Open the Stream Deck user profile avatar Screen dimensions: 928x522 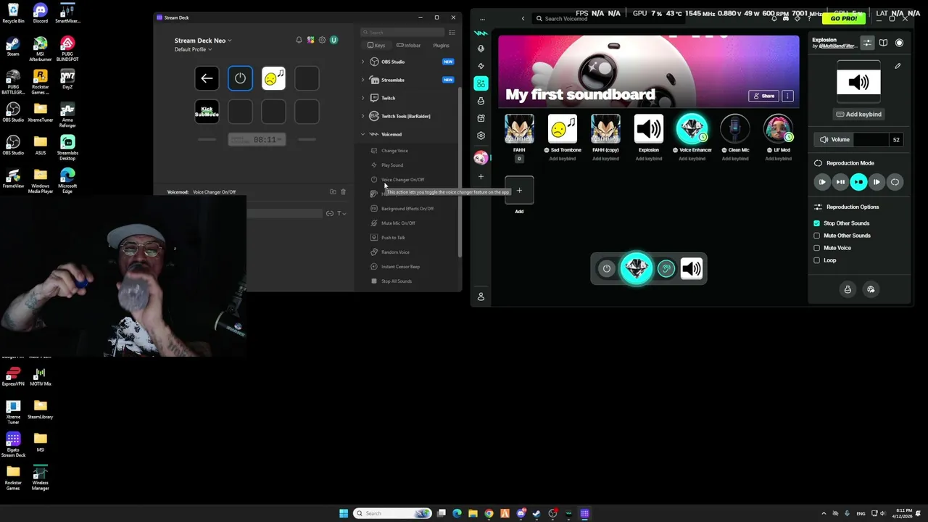click(x=333, y=40)
